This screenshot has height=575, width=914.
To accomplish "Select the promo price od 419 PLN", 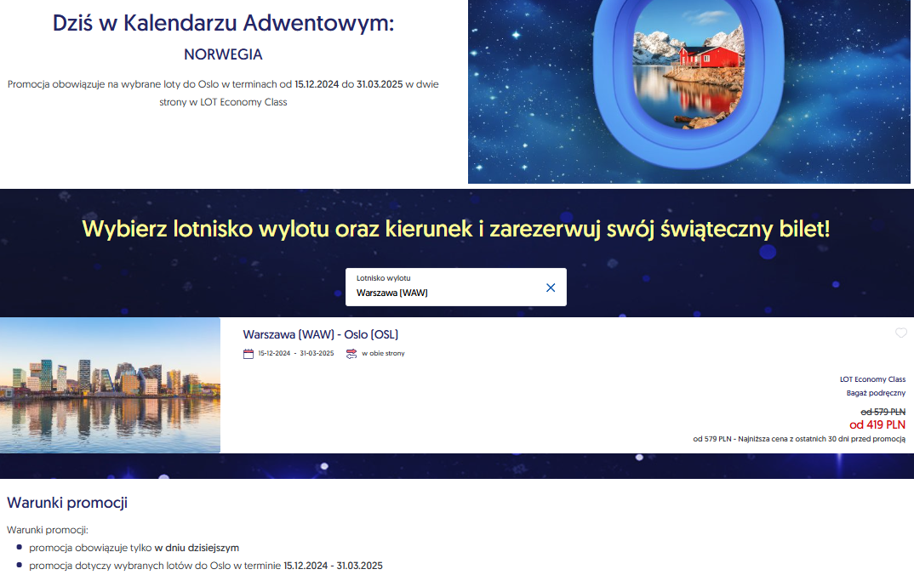I will coord(877,424).
